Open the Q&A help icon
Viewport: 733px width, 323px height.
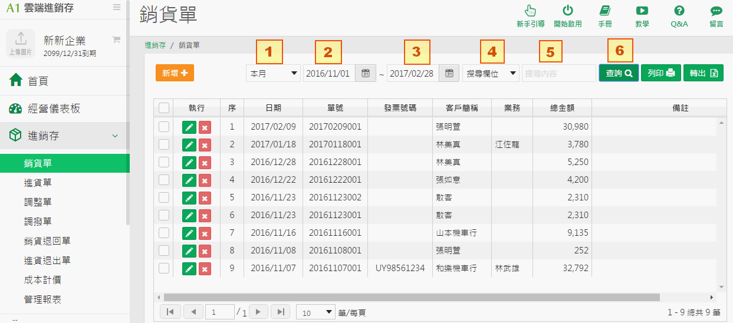click(x=679, y=11)
